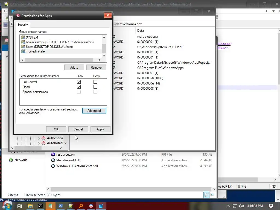Select resources.pri file in Explorer
This screenshot has width=280, height=210.
pyautogui.click(x=65, y=154)
